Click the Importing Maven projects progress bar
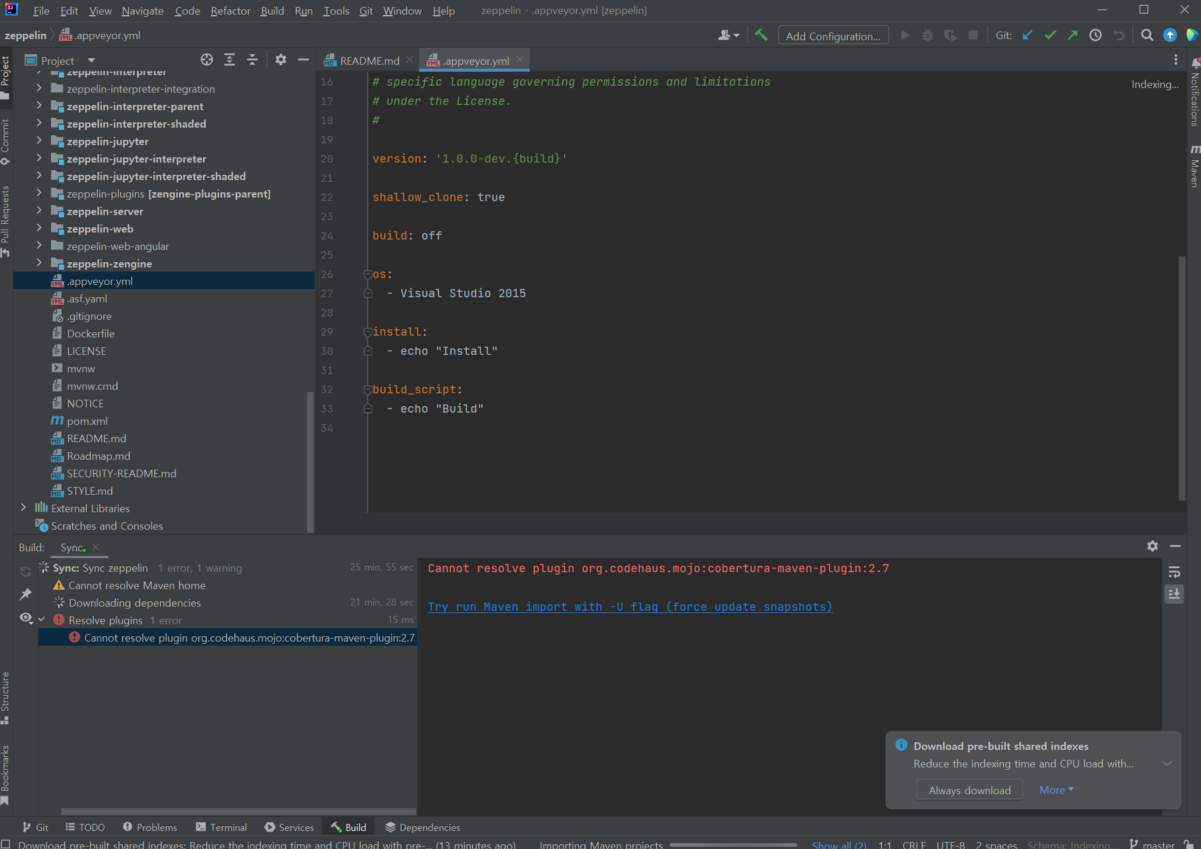1201x849 pixels. (x=733, y=844)
